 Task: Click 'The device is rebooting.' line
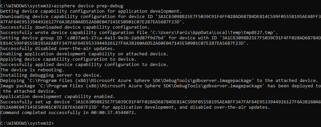[32, 70]
